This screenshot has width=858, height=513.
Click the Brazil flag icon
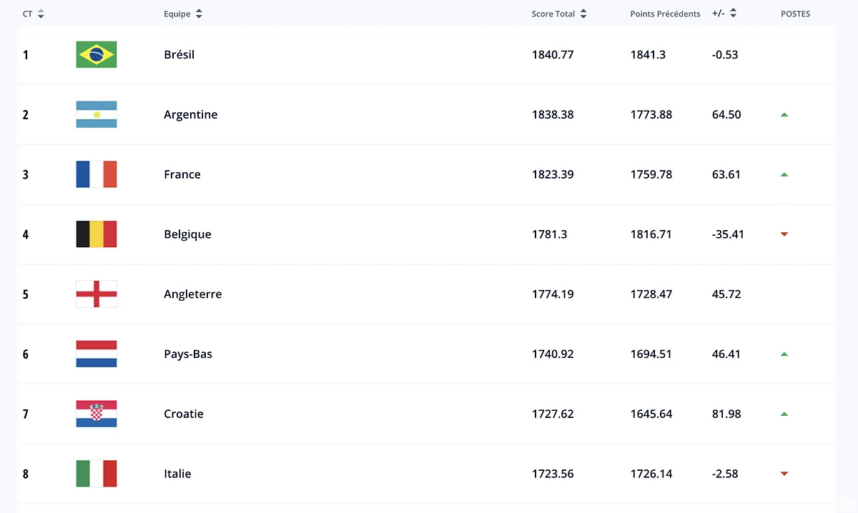(96, 54)
